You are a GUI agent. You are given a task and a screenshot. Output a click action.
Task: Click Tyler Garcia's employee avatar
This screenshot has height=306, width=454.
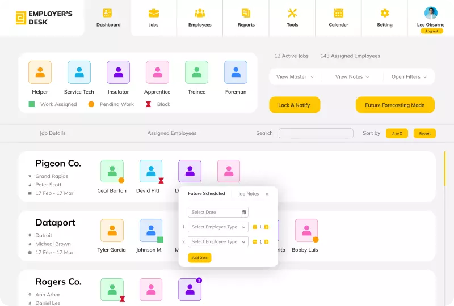click(x=112, y=231)
